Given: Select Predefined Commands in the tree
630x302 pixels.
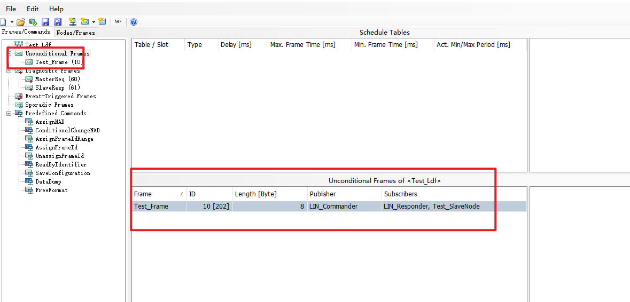Looking at the screenshot, I should [x=56, y=113].
